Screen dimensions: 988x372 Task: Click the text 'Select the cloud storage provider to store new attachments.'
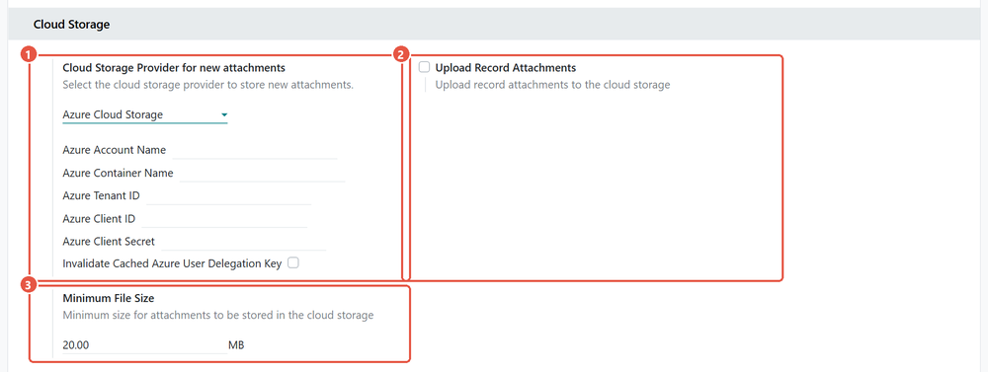[207, 84]
